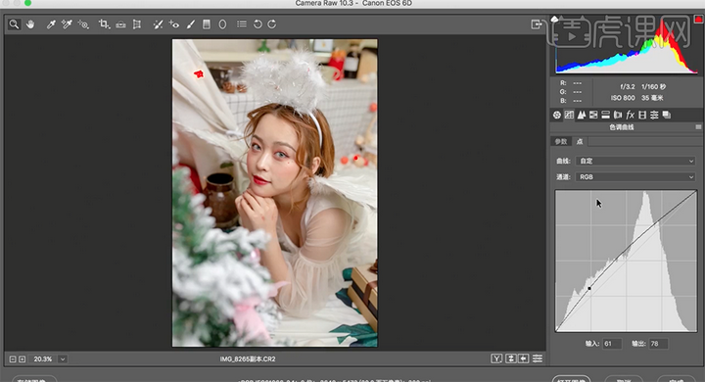Image resolution: width=705 pixels, height=382 pixels.
Task: Rotate image 90° clockwise
Action: coord(272,24)
